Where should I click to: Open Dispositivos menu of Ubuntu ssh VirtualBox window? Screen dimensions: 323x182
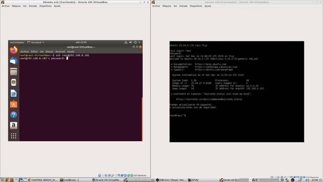(x=45, y=6)
